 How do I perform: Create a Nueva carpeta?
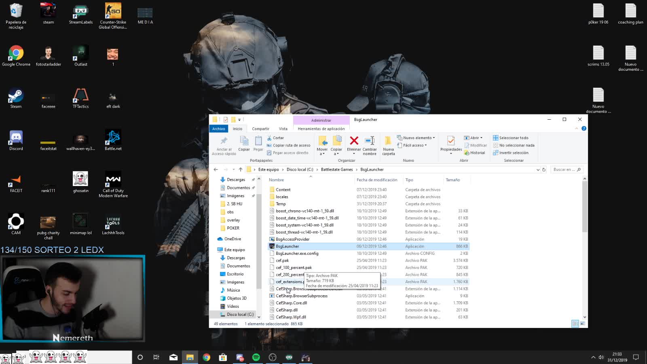[x=388, y=146]
